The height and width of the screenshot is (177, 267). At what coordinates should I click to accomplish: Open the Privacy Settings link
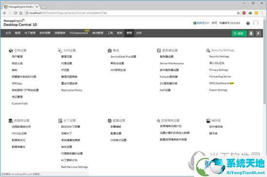[x=218, y=70]
